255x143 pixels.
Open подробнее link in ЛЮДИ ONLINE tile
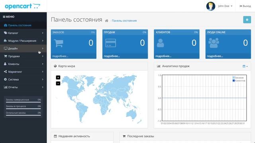(x=215, y=56)
